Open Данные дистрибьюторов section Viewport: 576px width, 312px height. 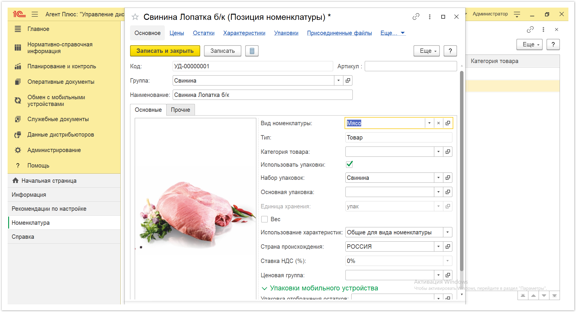(60, 135)
